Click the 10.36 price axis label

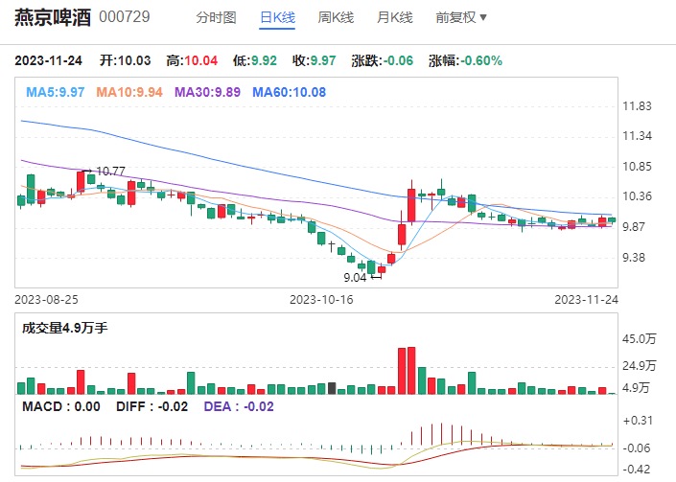coord(637,196)
